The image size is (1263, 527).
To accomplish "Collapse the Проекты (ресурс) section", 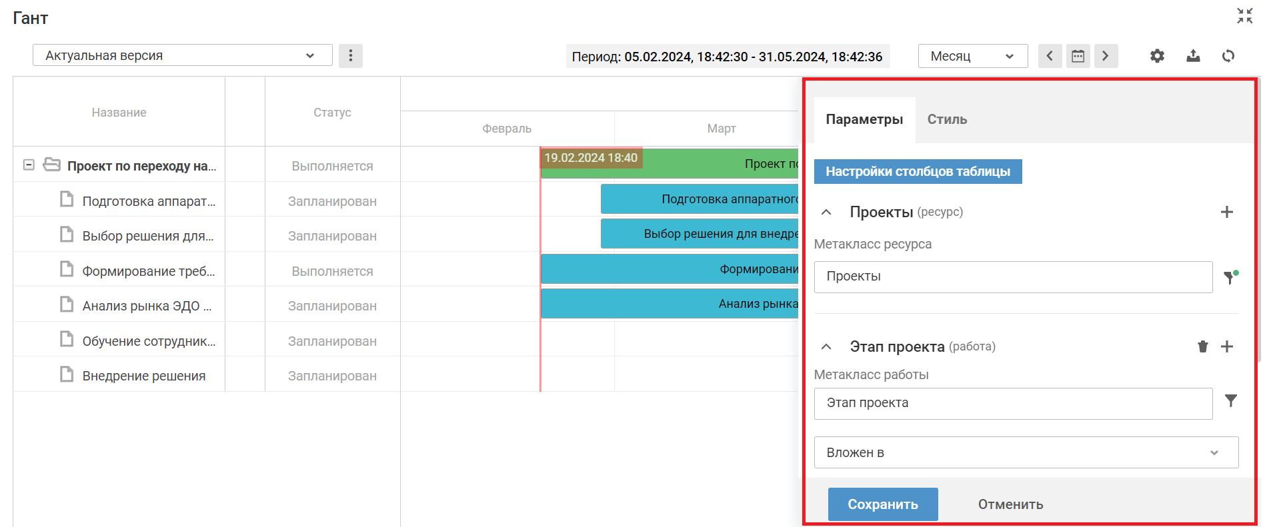I will [x=826, y=212].
